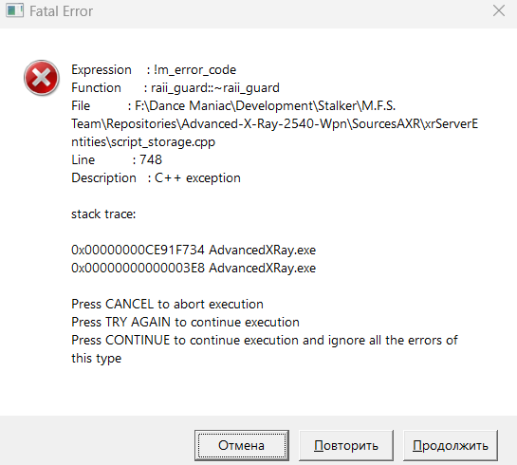Click the Повторить button
Image resolution: width=517 pixels, height=465 pixels.
click(346, 445)
